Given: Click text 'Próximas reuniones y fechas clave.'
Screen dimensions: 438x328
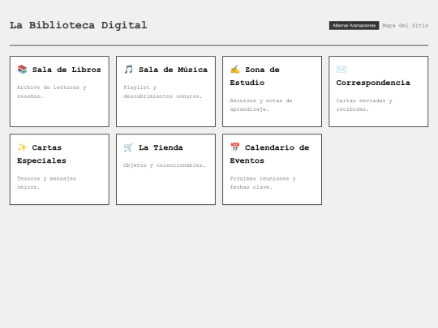Looking at the screenshot, I should [263, 183].
